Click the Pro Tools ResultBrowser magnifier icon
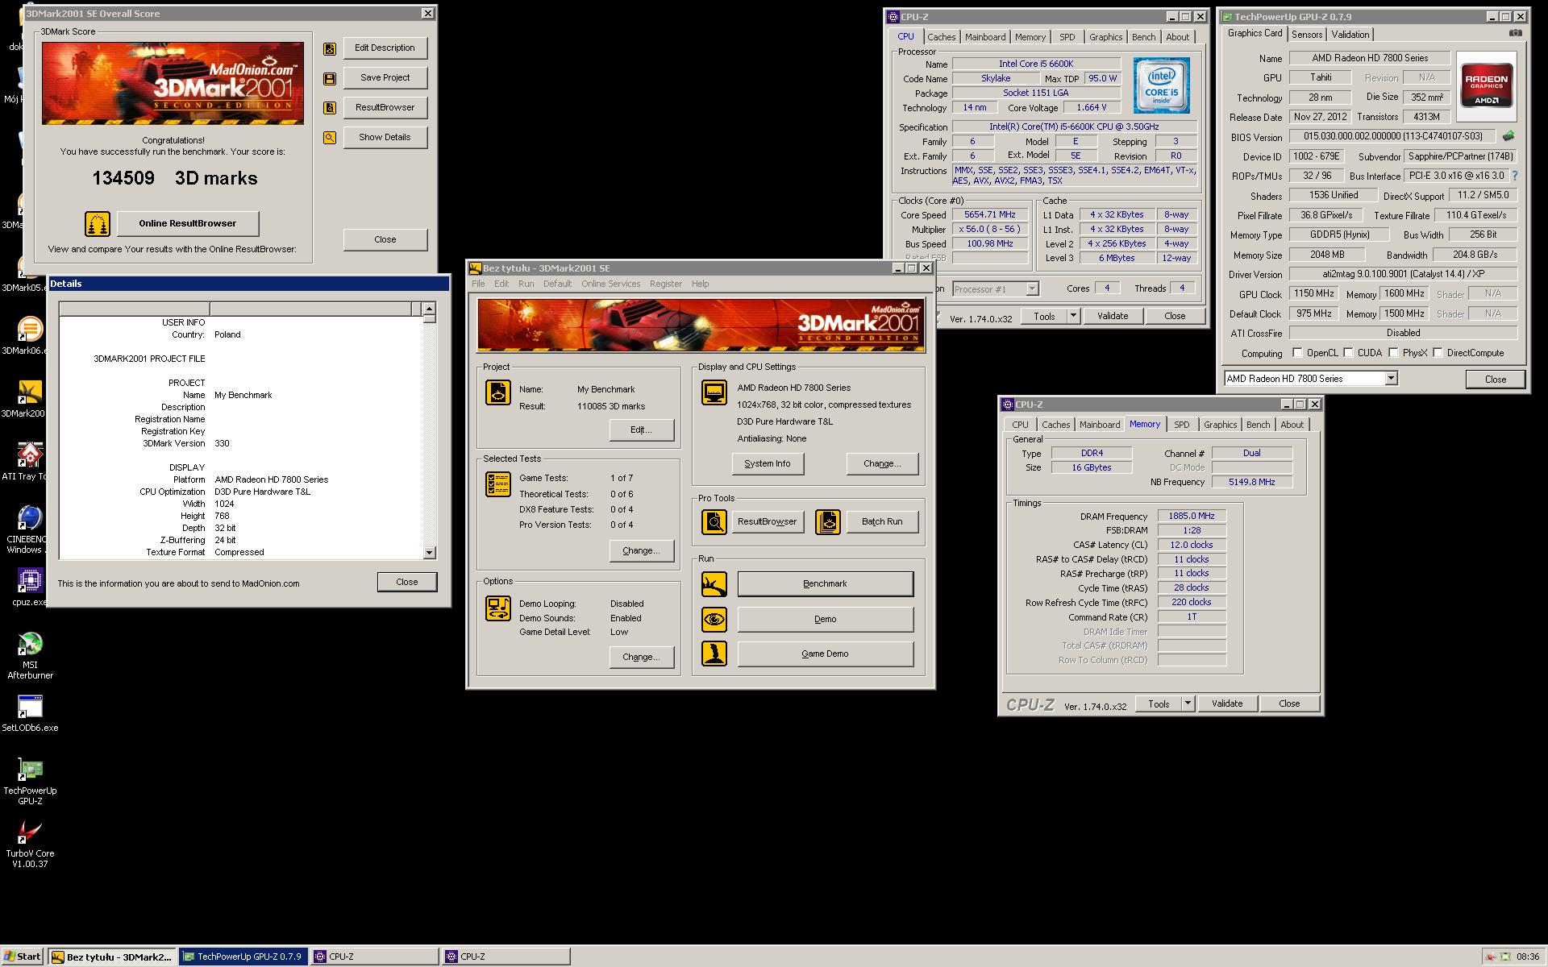This screenshot has width=1548, height=967. (714, 522)
